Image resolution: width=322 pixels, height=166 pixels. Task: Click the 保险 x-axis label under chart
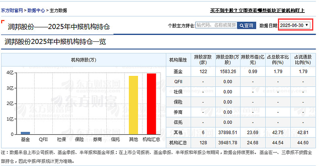click(x=79, y=139)
